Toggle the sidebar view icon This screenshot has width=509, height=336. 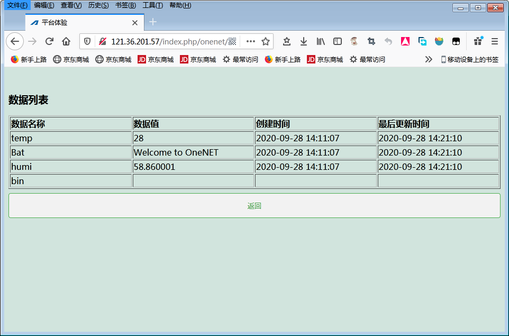coord(338,41)
